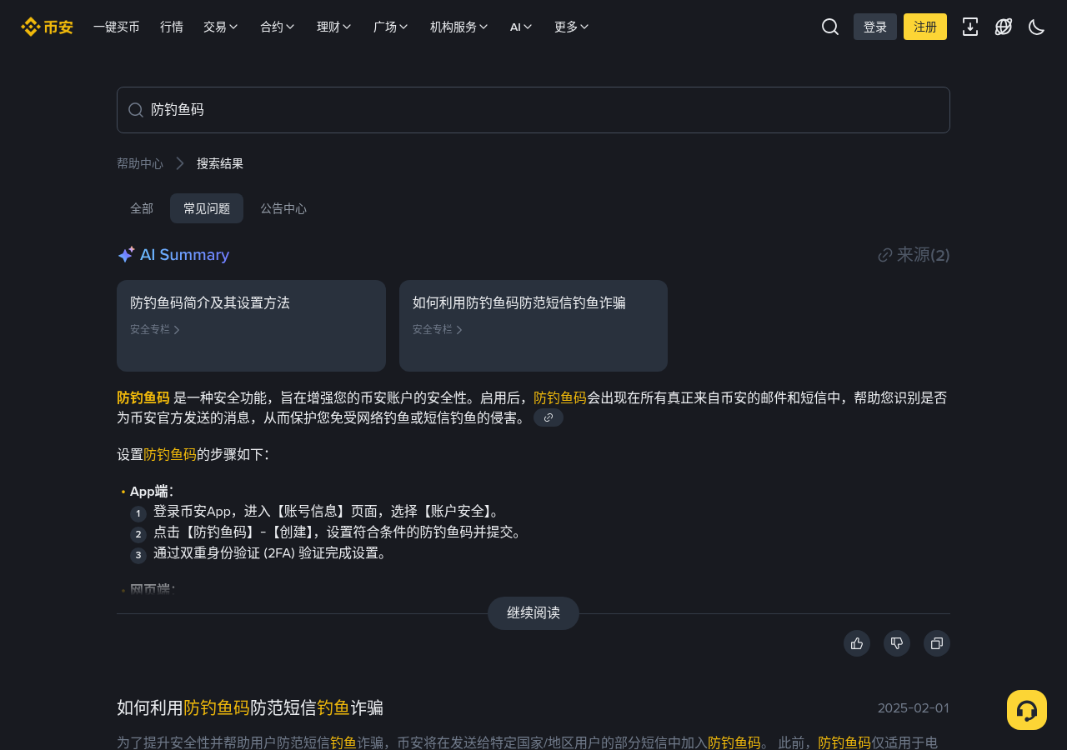Expand the 广场 dropdown menu

391,27
